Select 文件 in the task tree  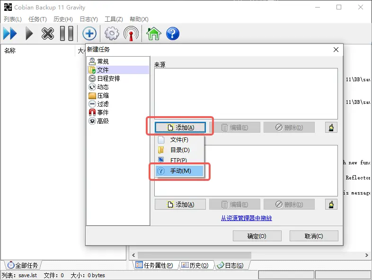pos(118,70)
